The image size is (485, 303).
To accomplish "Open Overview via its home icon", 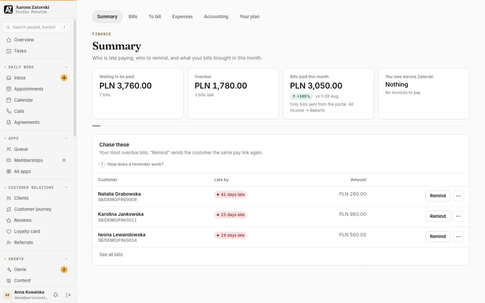I will tap(9, 40).
